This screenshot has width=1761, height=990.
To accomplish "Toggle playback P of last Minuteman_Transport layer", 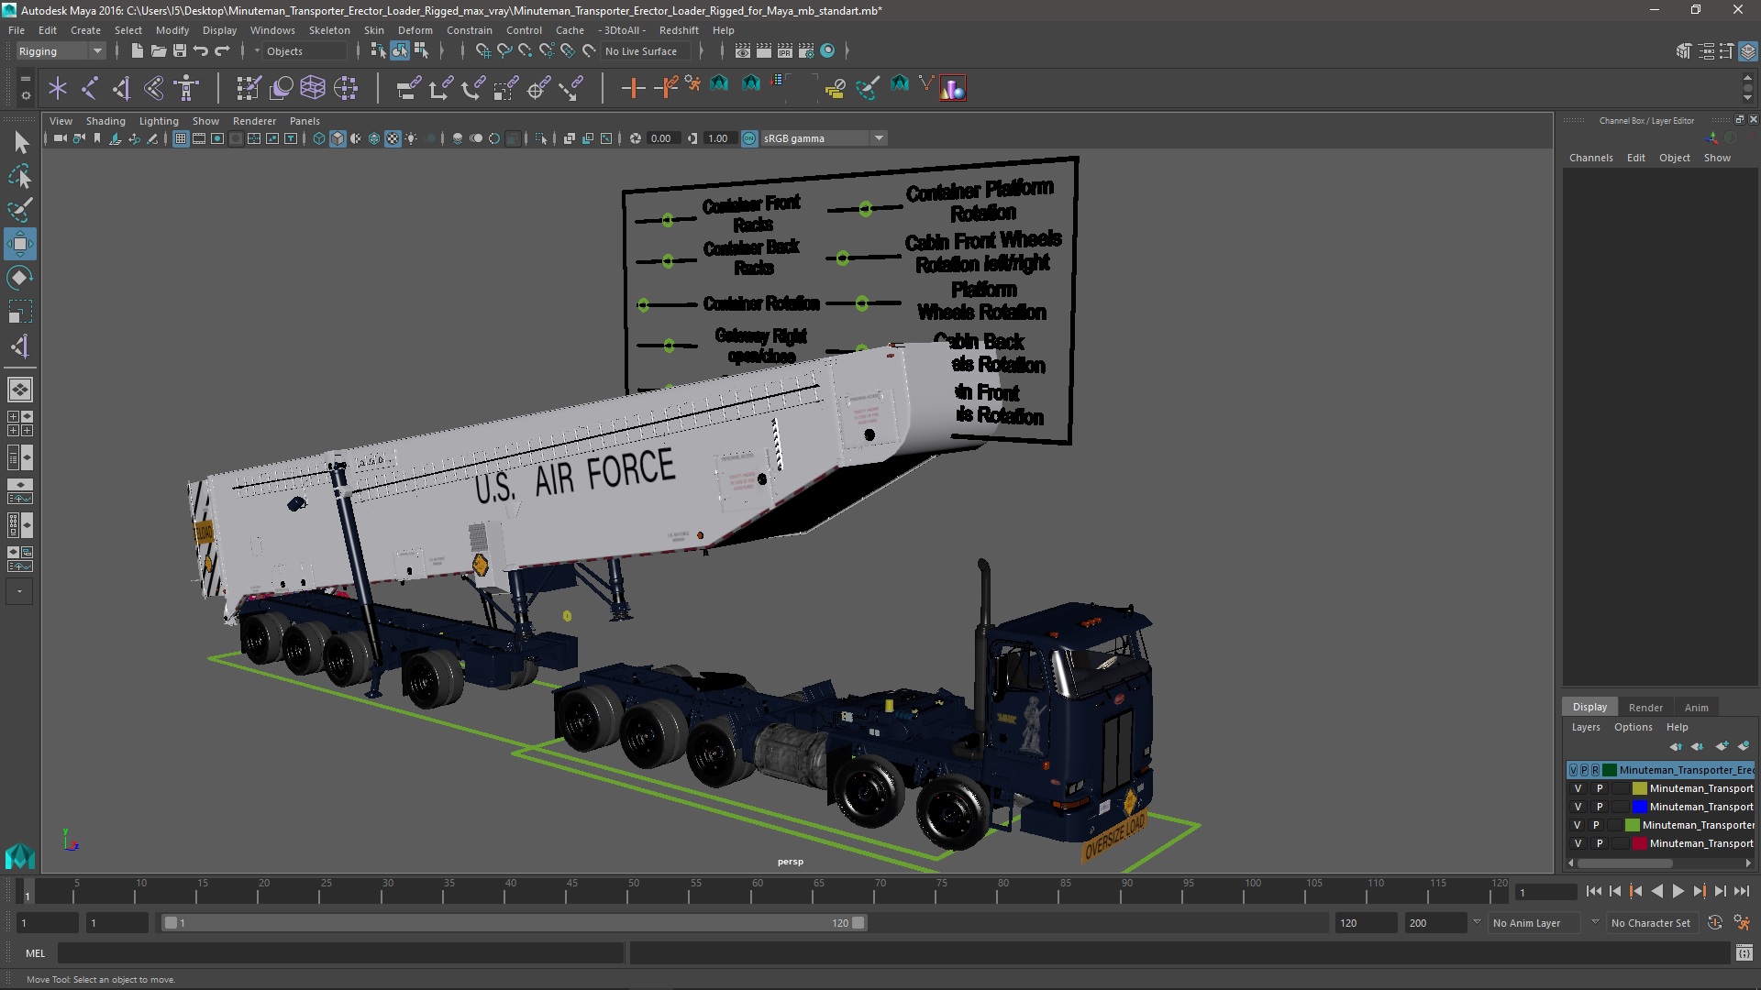I will 1599,843.
